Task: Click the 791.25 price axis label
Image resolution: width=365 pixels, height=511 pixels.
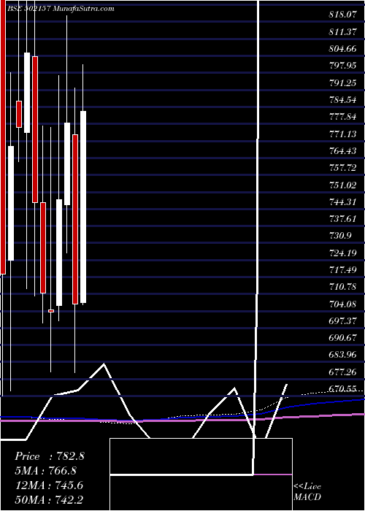Action: coord(342,83)
